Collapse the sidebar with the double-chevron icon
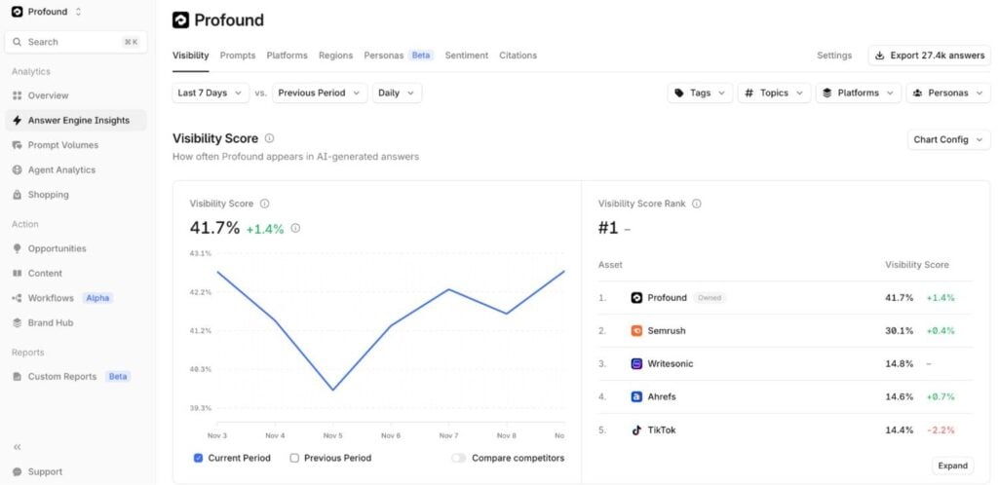The image size is (998, 485). click(18, 447)
